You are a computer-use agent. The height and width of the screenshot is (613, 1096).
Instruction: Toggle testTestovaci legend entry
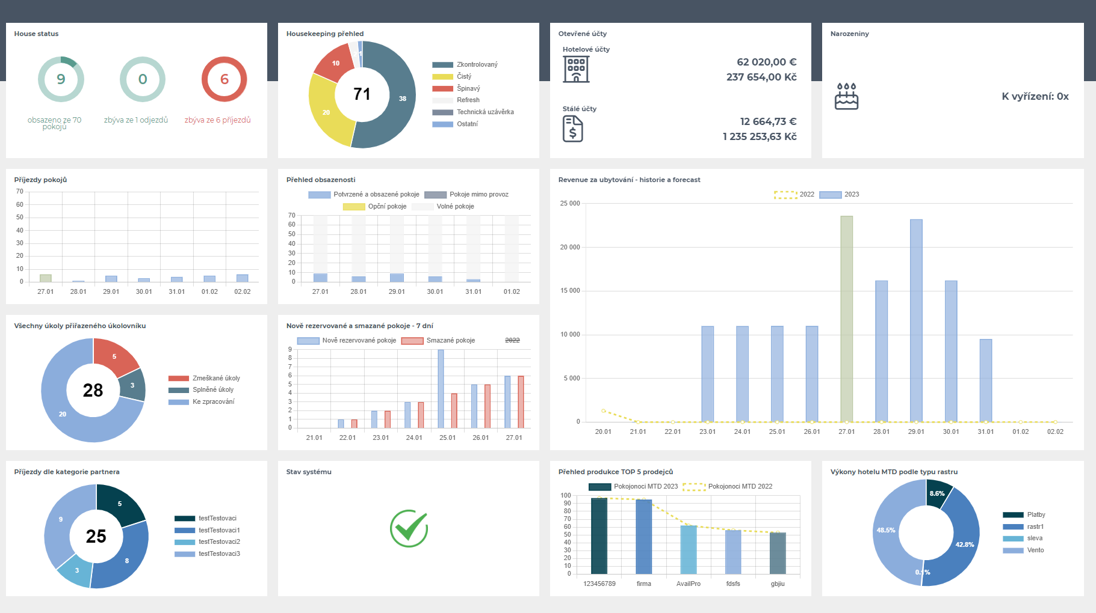tap(206, 518)
